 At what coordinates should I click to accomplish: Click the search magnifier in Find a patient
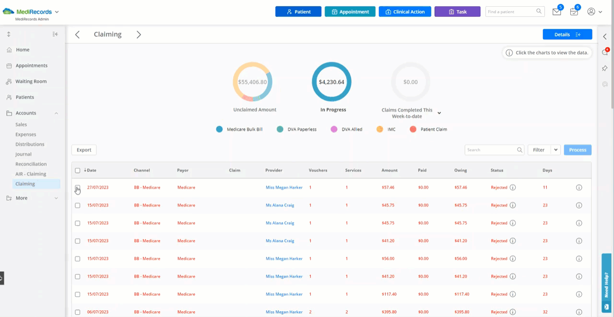click(x=539, y=12)
